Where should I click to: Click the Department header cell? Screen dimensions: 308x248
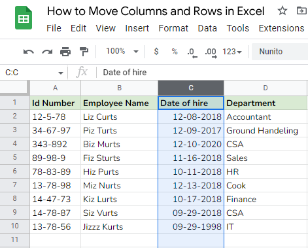[x=265, y=103]
